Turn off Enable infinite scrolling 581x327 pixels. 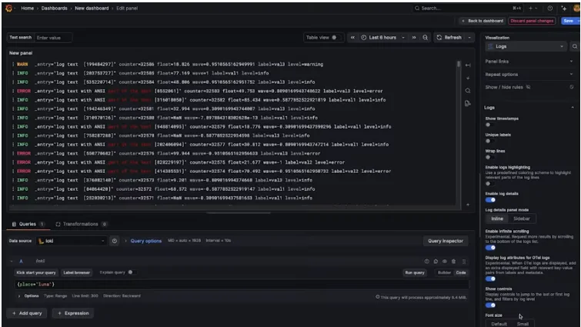coord(490,248)
